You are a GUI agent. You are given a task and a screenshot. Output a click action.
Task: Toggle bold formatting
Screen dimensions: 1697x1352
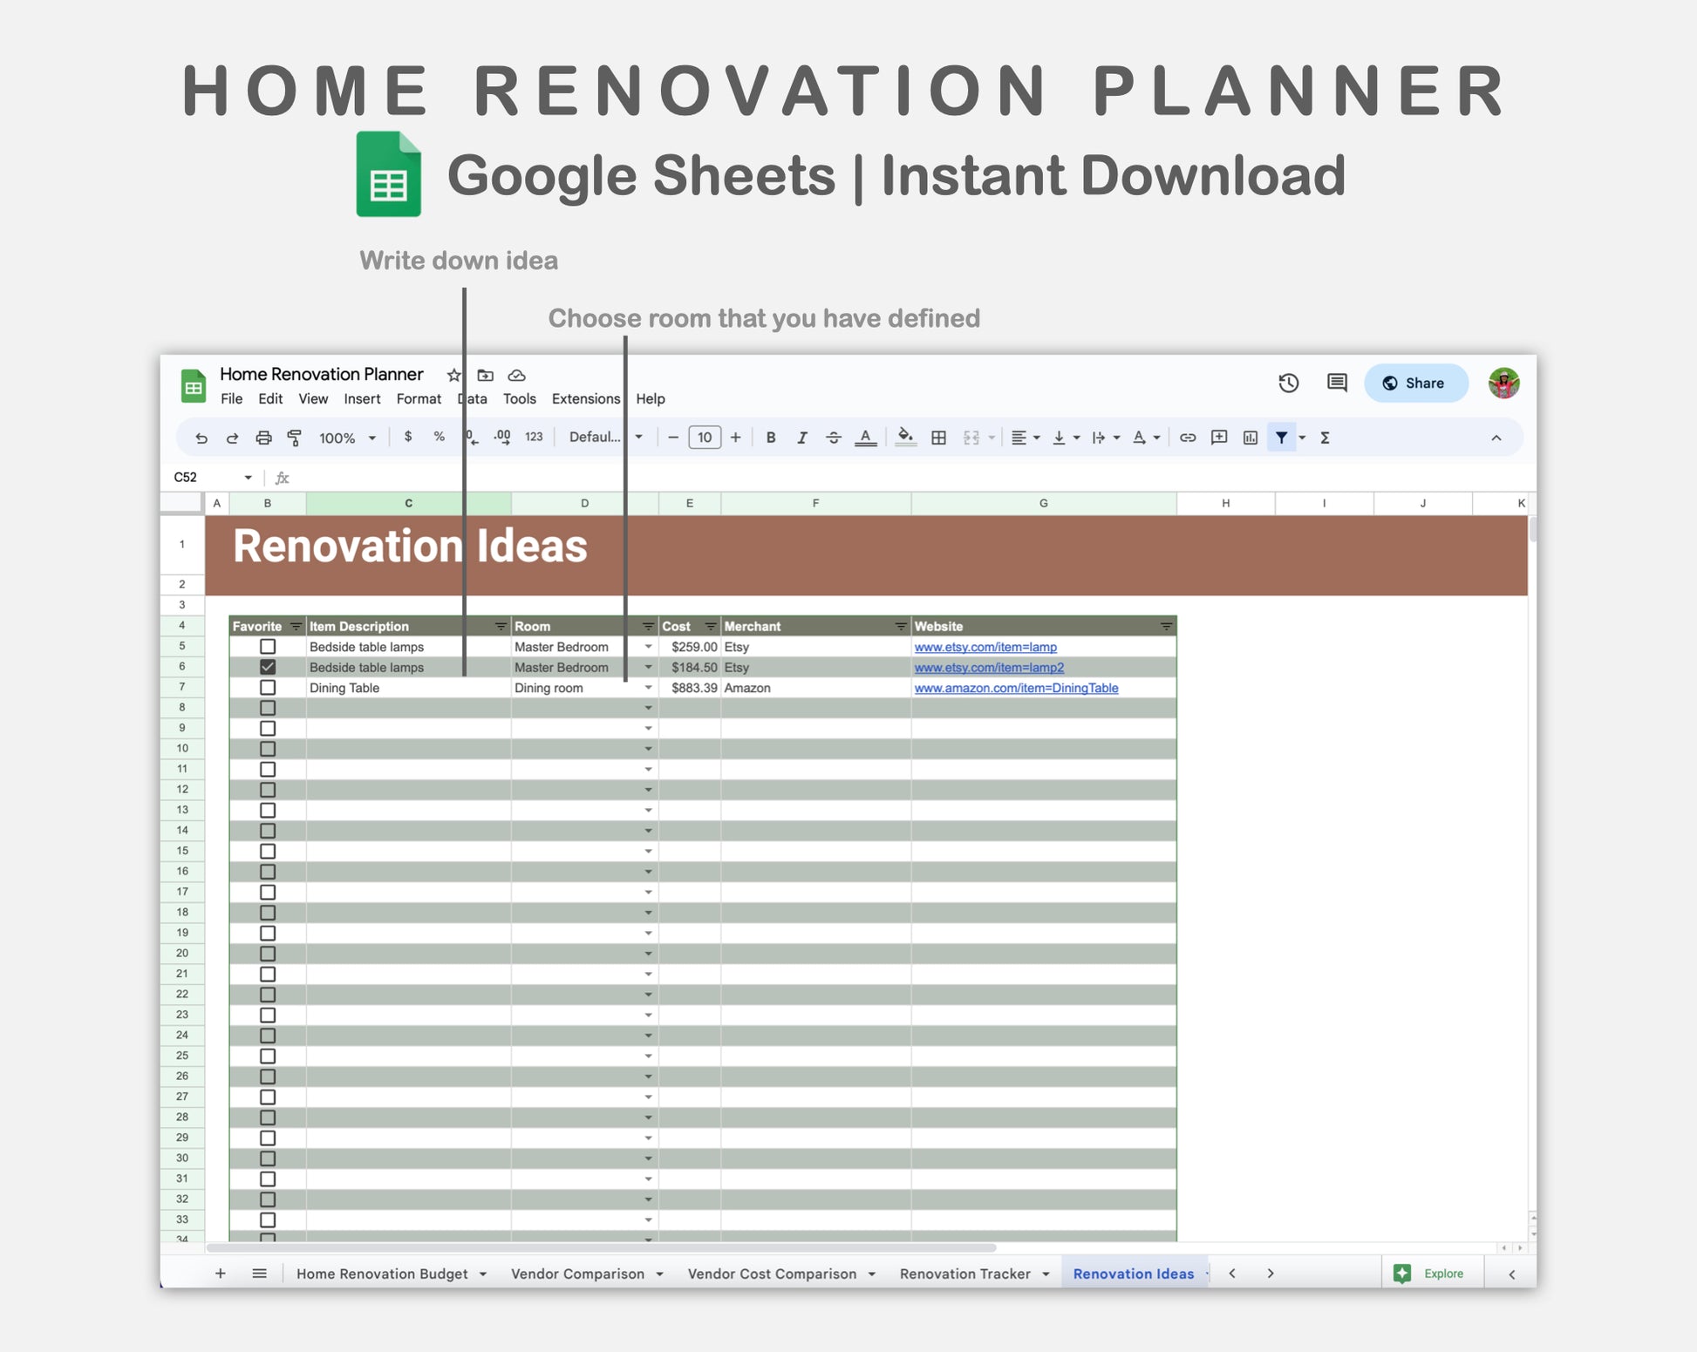point(771,438)
